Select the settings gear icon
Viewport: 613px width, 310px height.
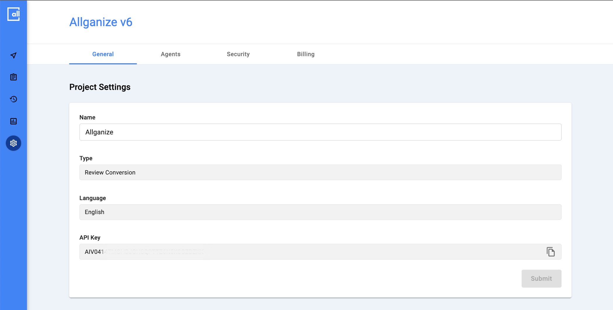[x=13, y=143]
